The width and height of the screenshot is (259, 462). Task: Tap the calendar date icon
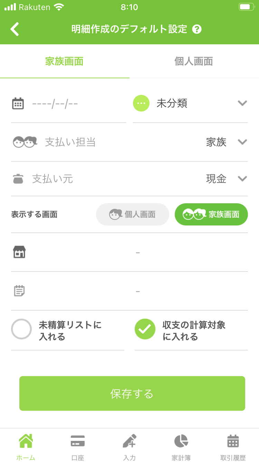tap(18, 103)
